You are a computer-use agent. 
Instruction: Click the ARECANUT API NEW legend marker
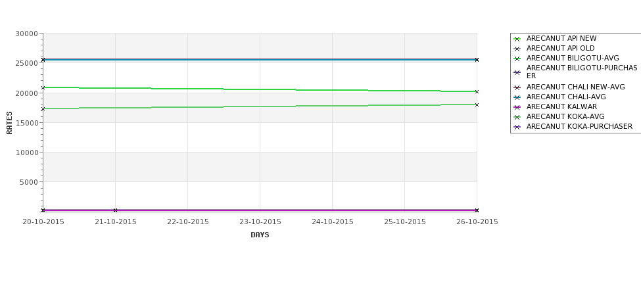[517, 39]
